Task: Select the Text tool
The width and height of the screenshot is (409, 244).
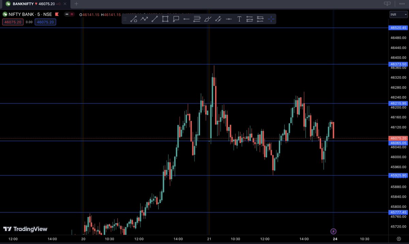Action: pos(239,19)
